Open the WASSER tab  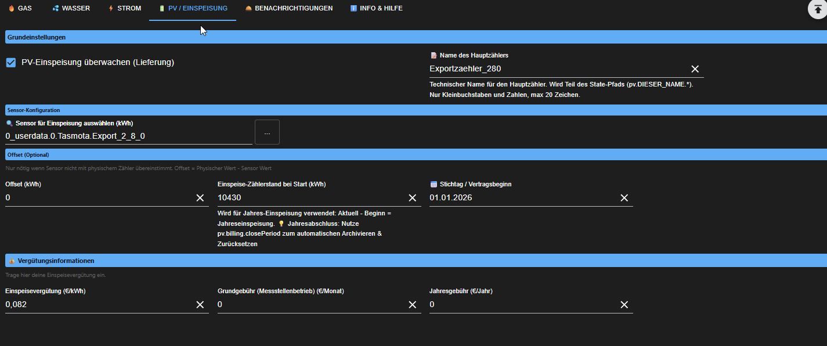(x=71, y=9)
